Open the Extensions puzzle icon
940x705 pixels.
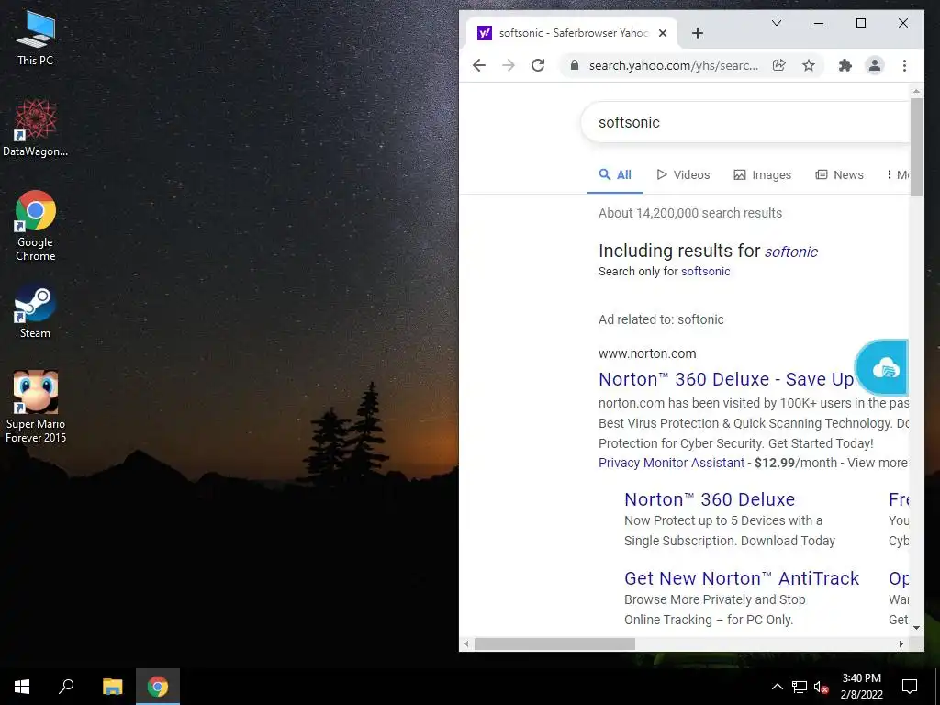(x=845, y=65)
